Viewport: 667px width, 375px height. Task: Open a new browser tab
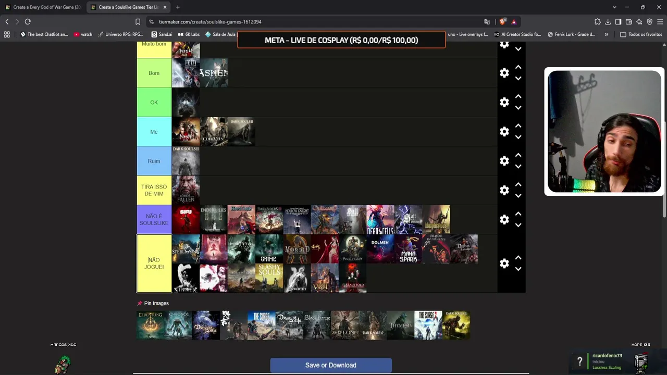178,7
